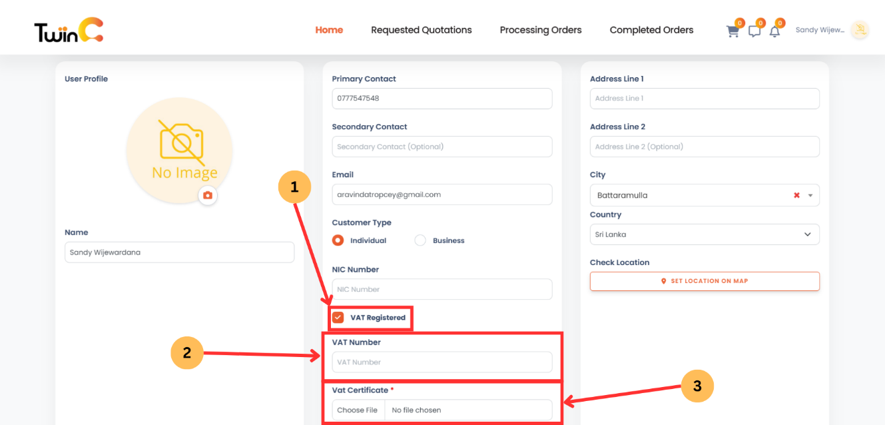Uncheck the VAT Registered checkbox
Screen dimensions: 885x425
338,318
